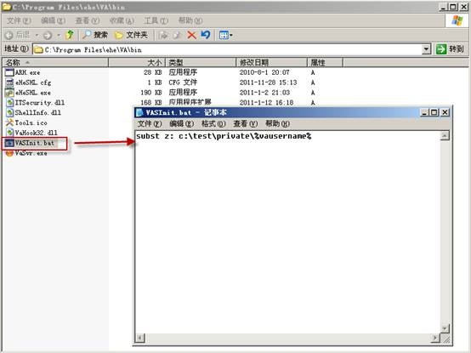Select the Tools.ico file
This screenshot has height=353, width=471.
26,122
